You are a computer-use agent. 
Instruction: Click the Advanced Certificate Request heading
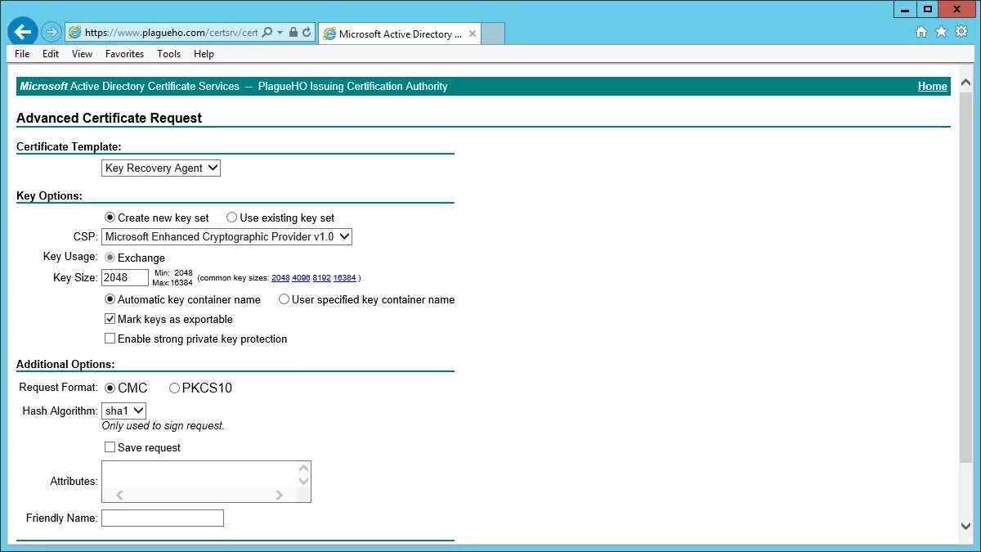[x=109, y=118]
